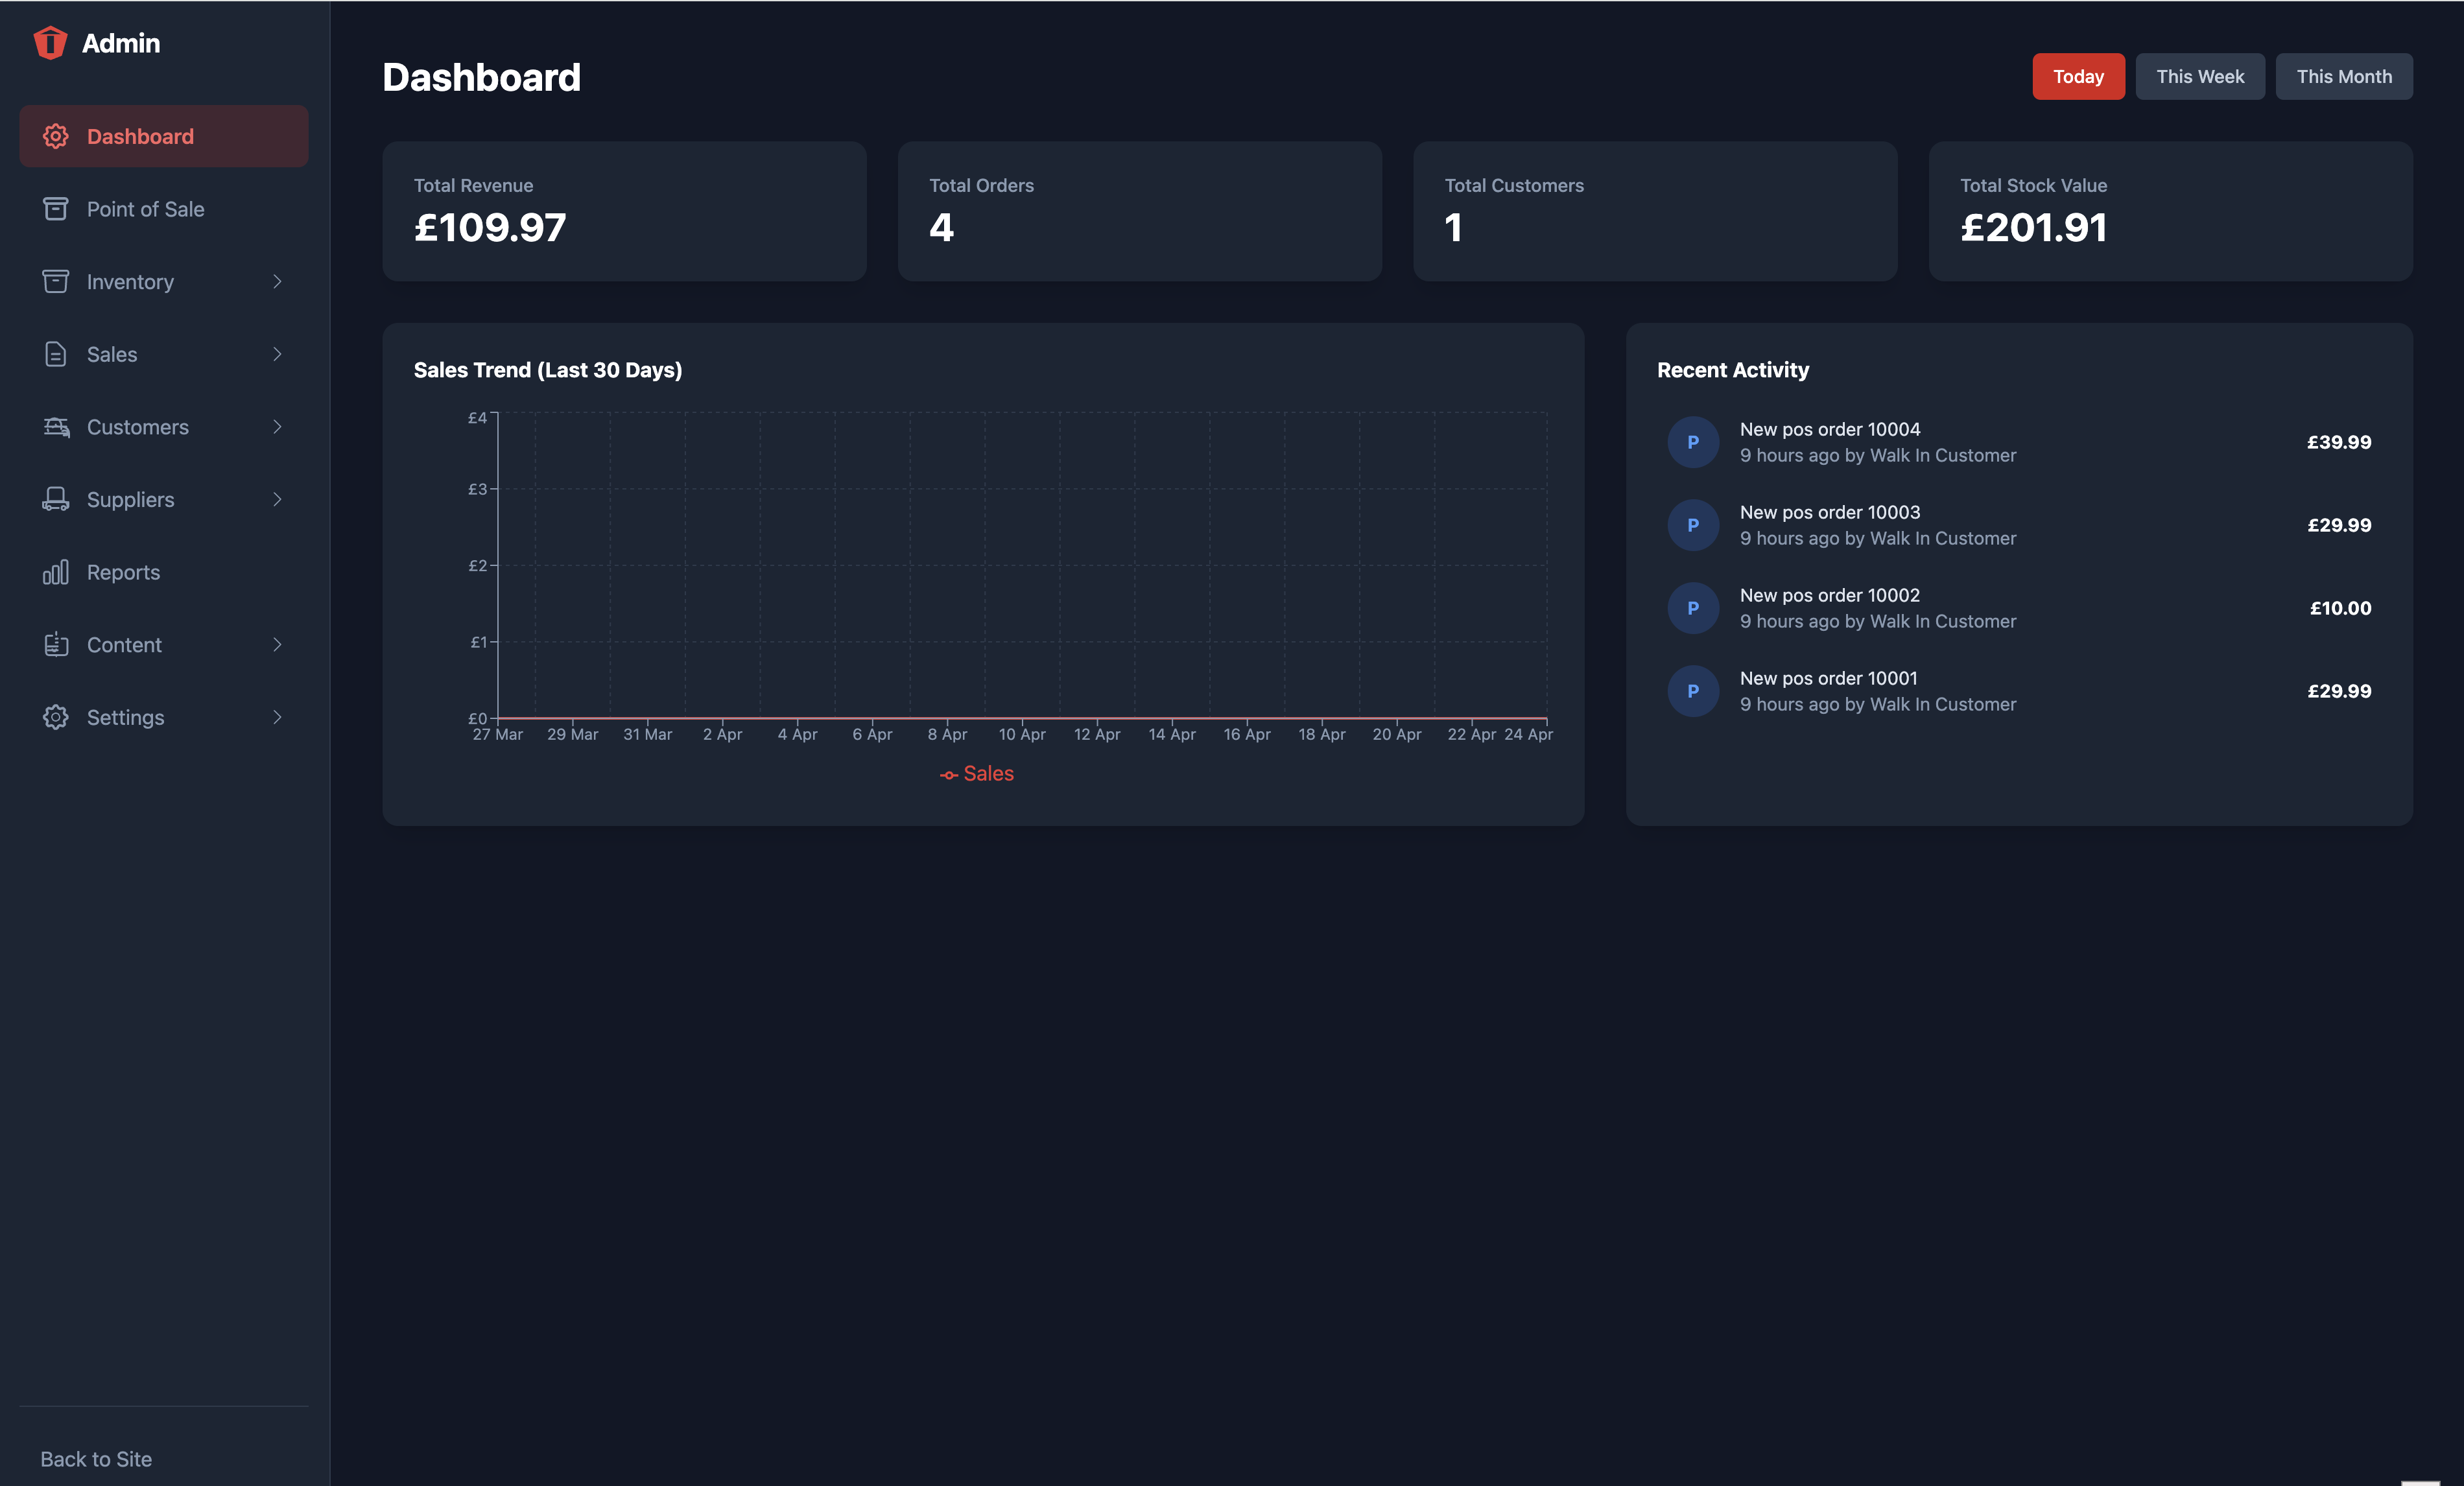
Task: Click the Sales legend marker icon
Action: click(948, 775)
